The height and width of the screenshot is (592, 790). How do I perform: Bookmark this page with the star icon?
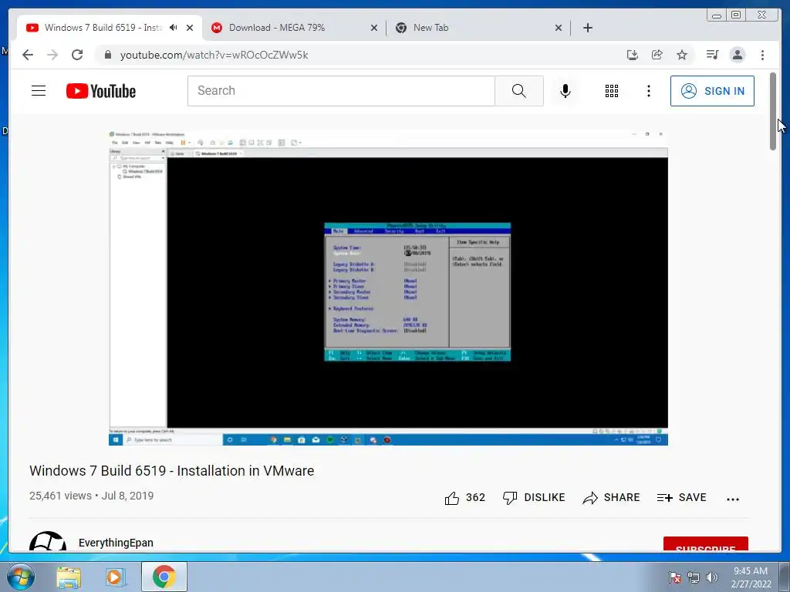(682, 55)
